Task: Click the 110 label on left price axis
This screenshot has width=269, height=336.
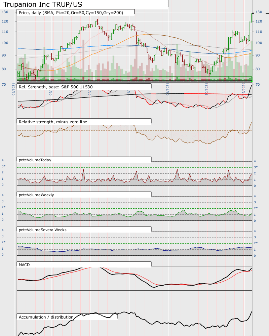Action: tap(5, 32)
